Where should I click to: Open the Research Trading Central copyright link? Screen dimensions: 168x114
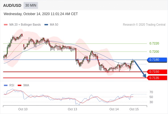144,25
